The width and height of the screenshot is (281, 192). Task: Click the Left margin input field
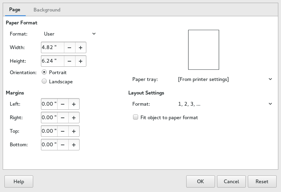(49, 104)
